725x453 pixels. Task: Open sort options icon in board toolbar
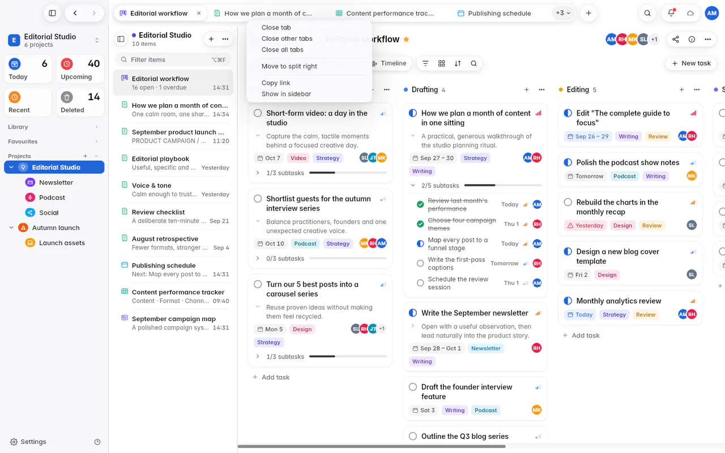click(x=458, y=63)
